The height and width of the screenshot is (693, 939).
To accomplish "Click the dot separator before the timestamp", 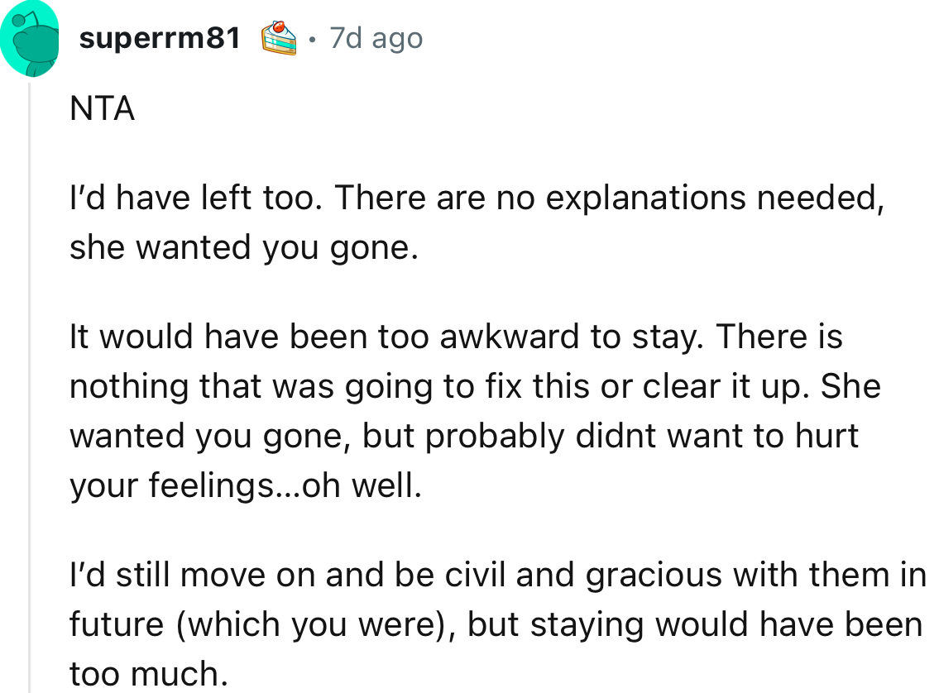I will (x=313, y=39).
